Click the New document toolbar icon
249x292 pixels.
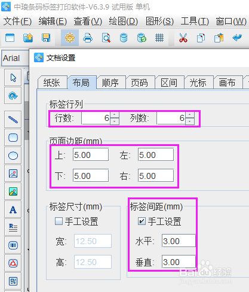click(10, 38)
